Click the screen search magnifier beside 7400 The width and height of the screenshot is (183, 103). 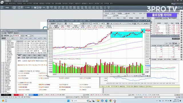pyautogui.click(x=15, y=8)
